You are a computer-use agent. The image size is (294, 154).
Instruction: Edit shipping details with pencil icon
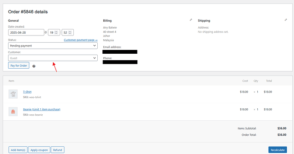(286, 20)
